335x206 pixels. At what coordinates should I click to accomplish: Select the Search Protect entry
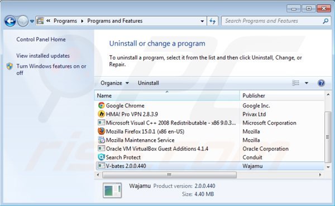123,157
